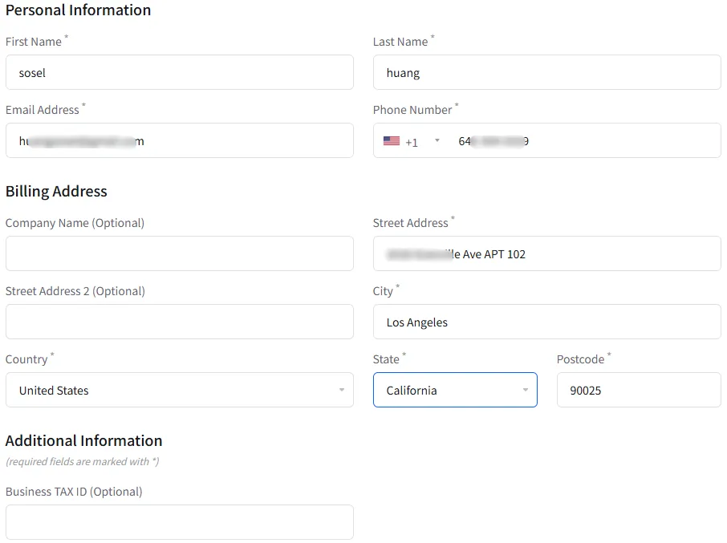
Task: Click the First Name label
Action: tap(34, 42)
